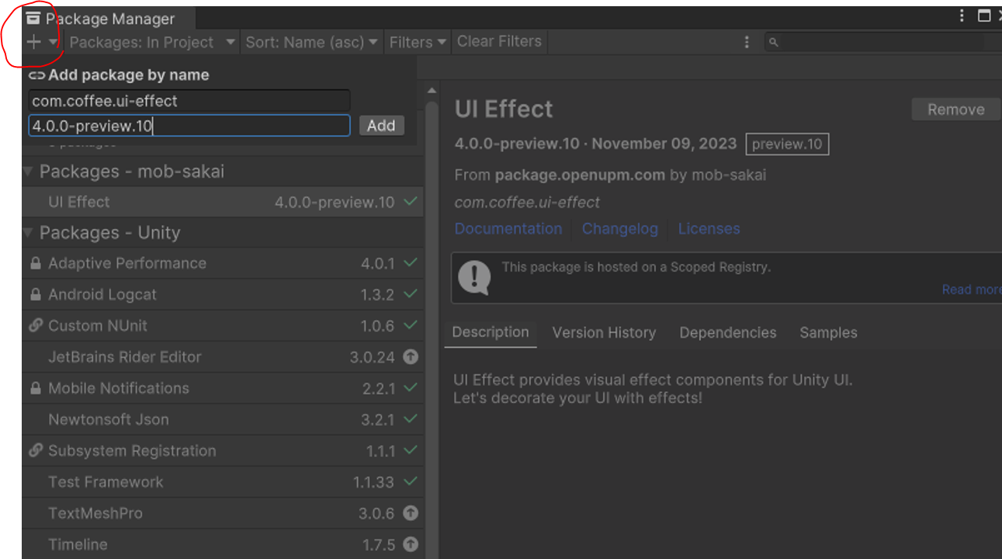
Task: Open the Sort: Name (asc) dropdown
Action: [x=311, y=42]
